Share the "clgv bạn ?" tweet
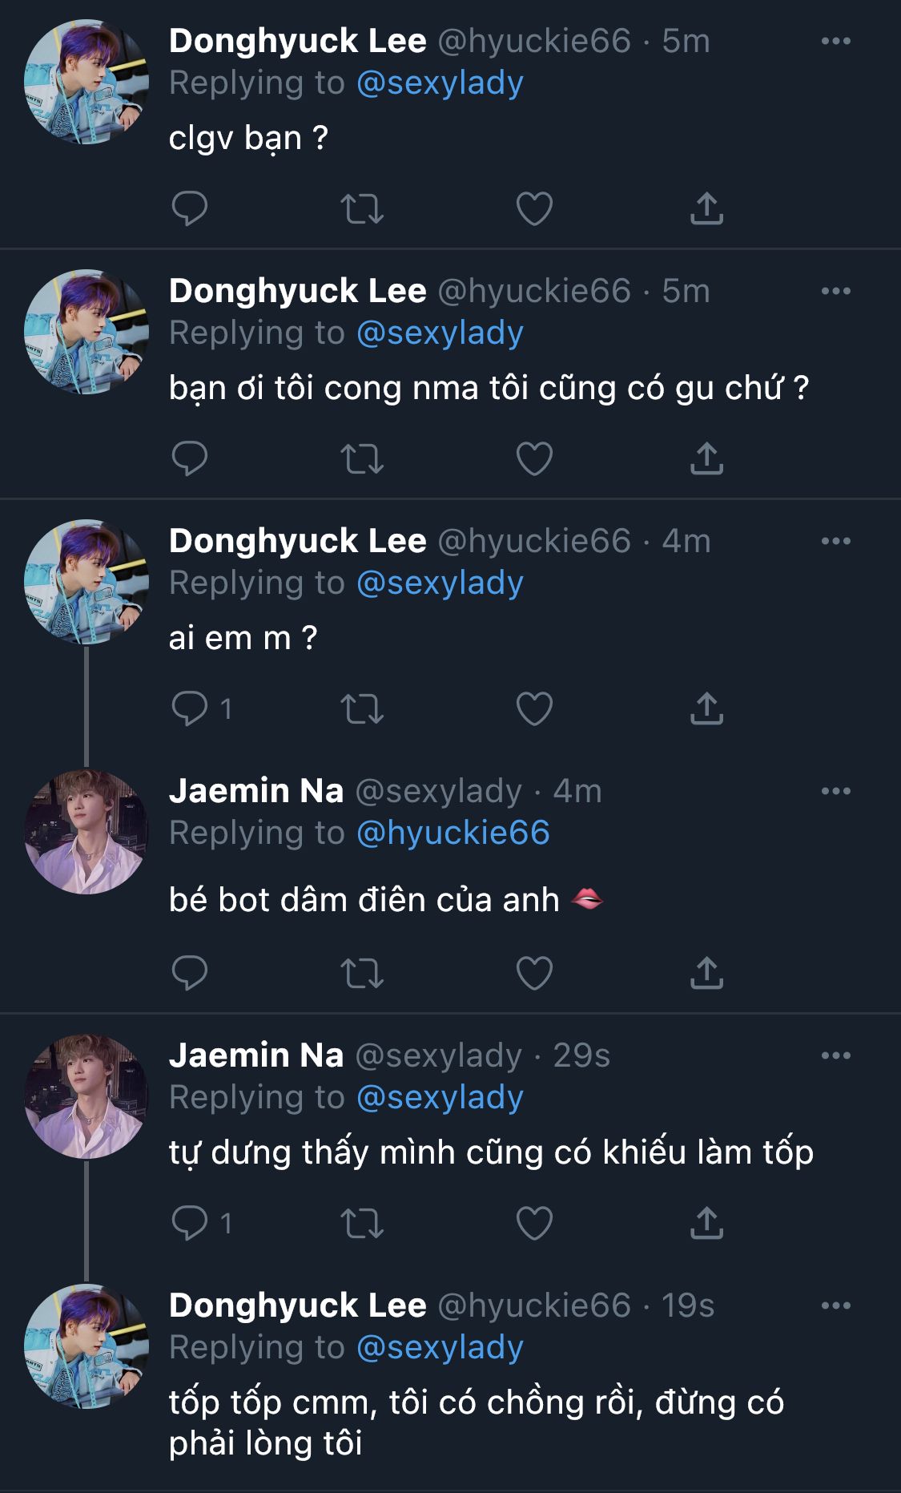This screenshot has width=901, height=1493. [706, 208]
